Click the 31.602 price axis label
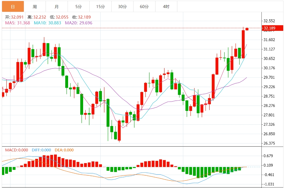The image size is (286, 188). coord(269,40)
